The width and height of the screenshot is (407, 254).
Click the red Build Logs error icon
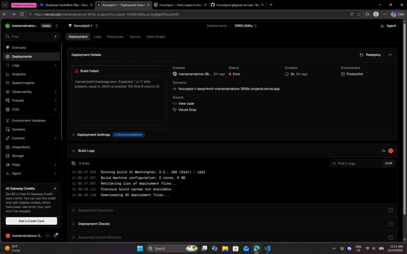click(x=391, y=151)
